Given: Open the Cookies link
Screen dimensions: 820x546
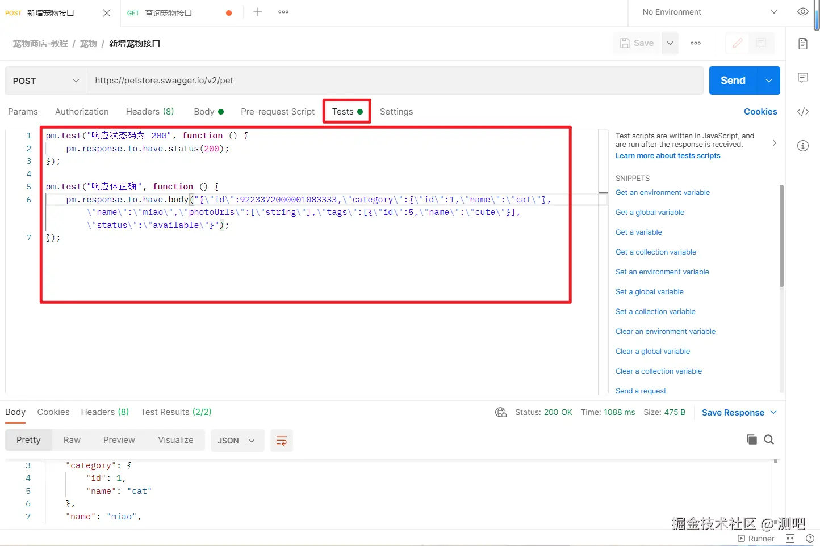Looking at the screenshot, I should click(760, 112).
